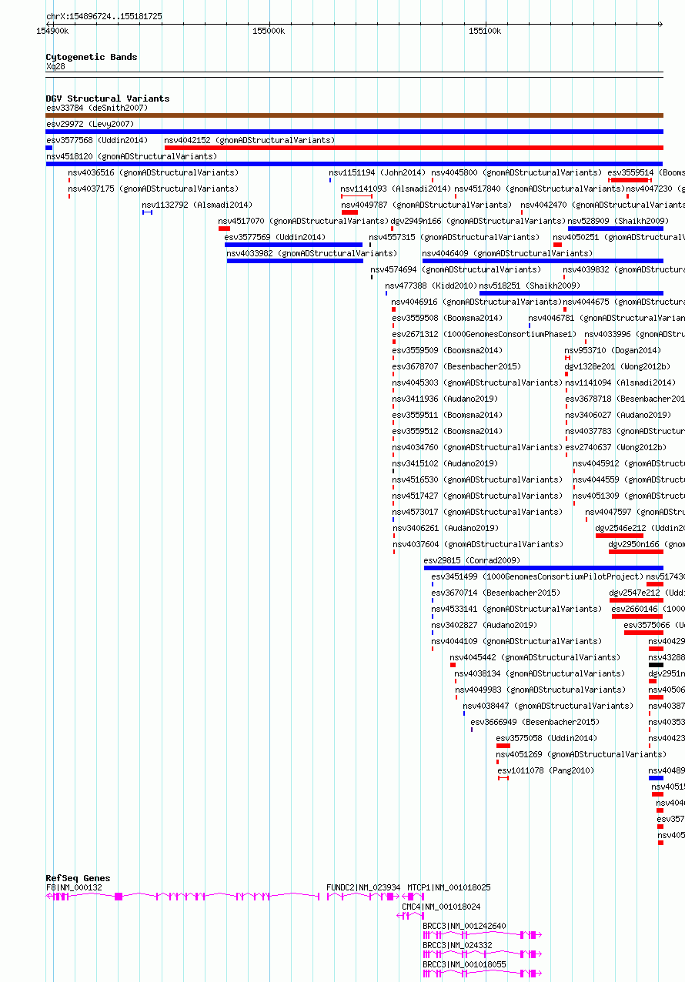This screenshot has width=685, height=982.
Task: Open the DGV Structural Variants track title
Action: click(108, 99)
